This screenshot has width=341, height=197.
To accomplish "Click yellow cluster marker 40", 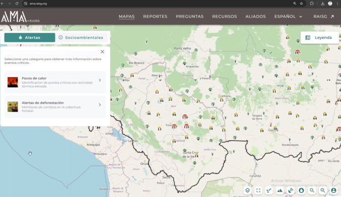I will [213, 118].
